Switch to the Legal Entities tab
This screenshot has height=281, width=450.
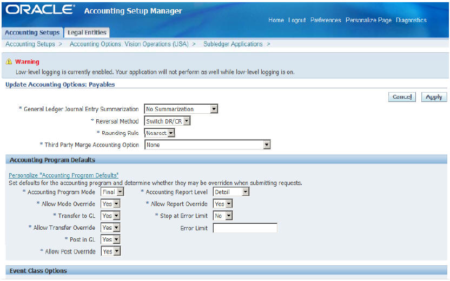point(87,33)
